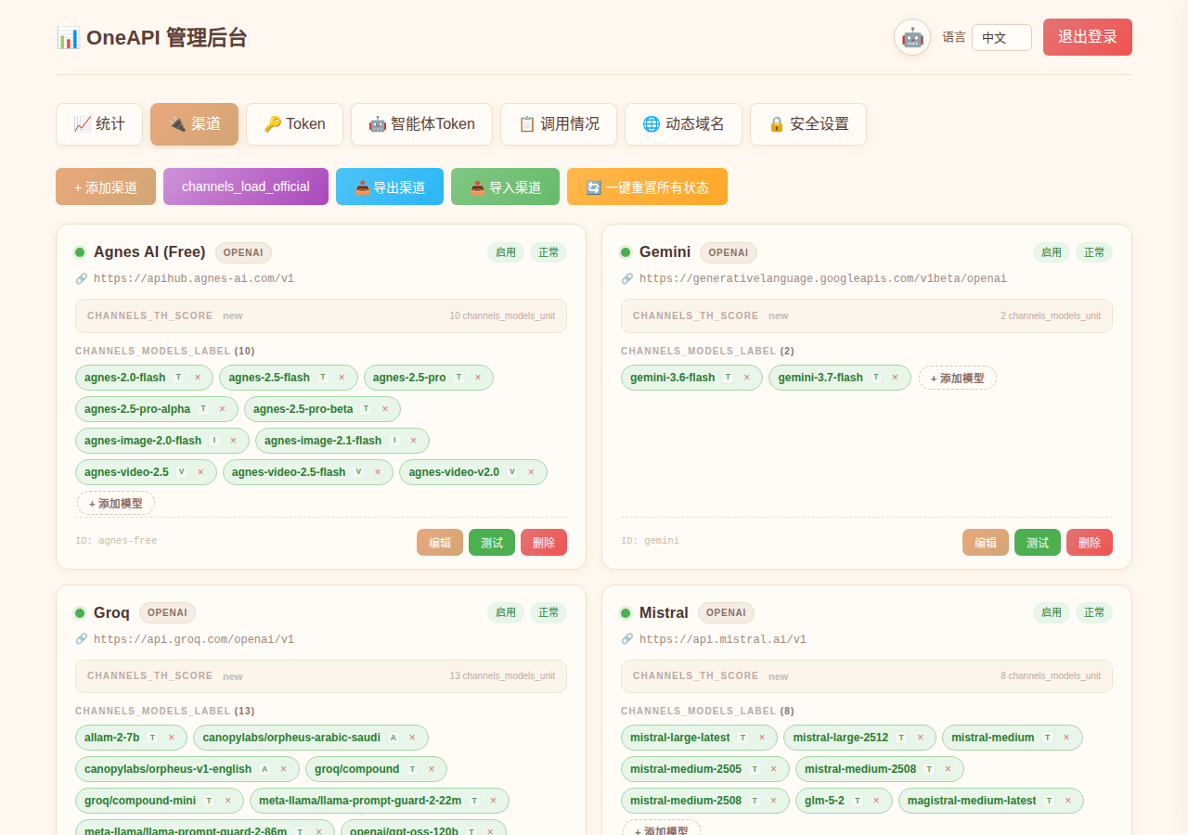
Task: Open the 语言 language dropdown
Action: tap(1001, 38)
